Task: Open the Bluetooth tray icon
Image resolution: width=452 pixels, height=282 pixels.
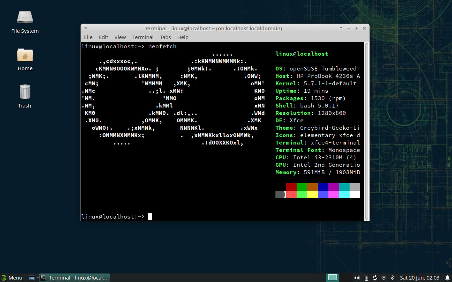Action: (x=392, y=277)
